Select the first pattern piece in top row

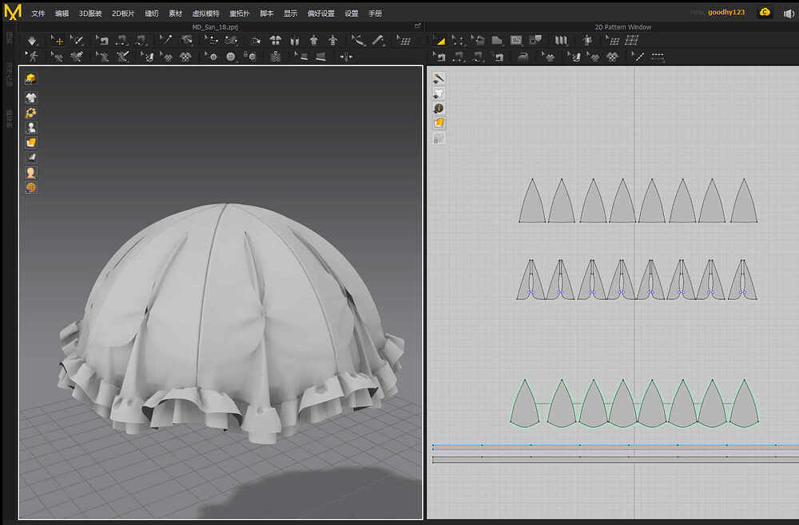(x=532, y=206)
